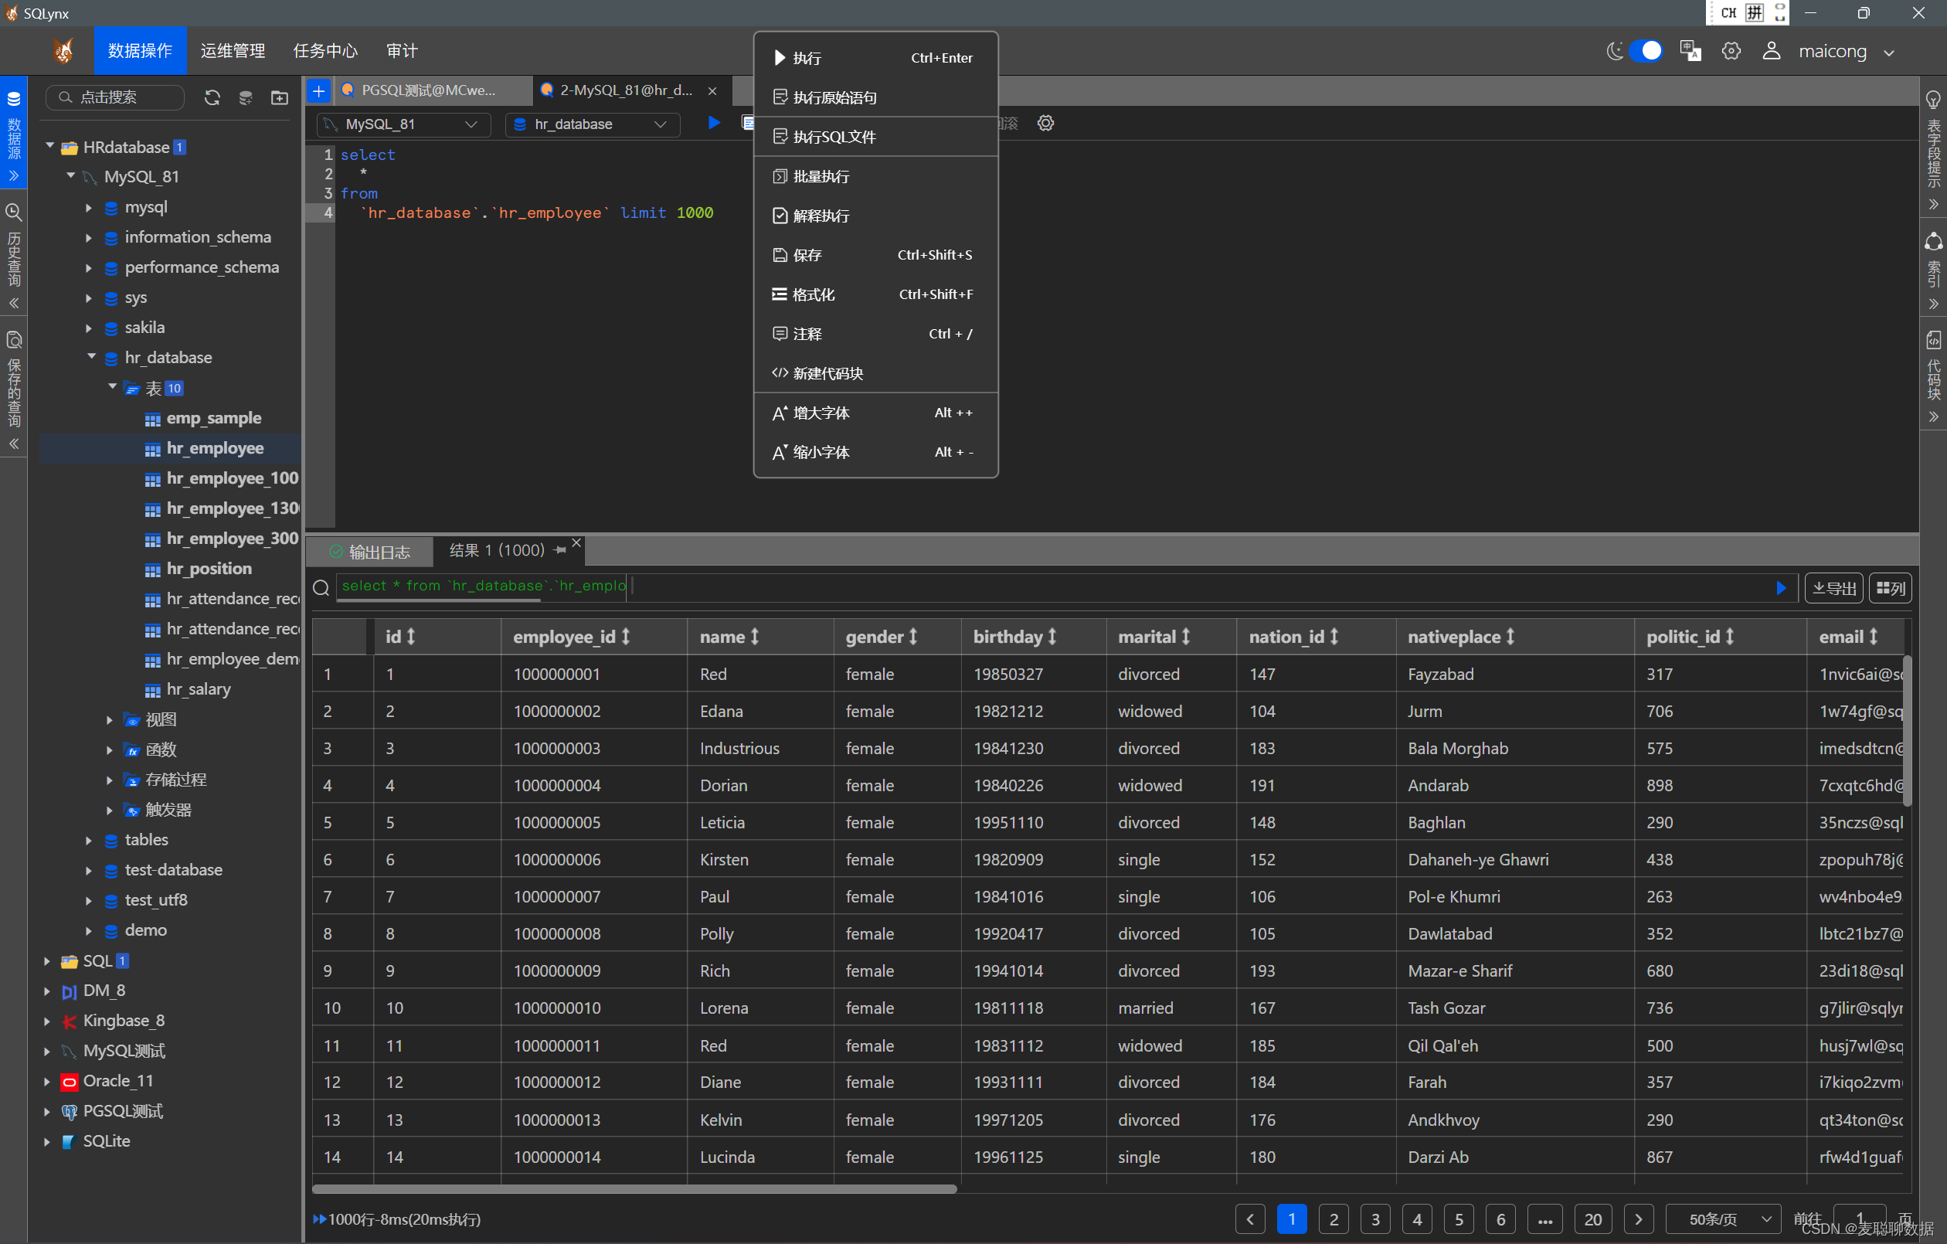Open the 审计 top tab

[x=402, y=51]
